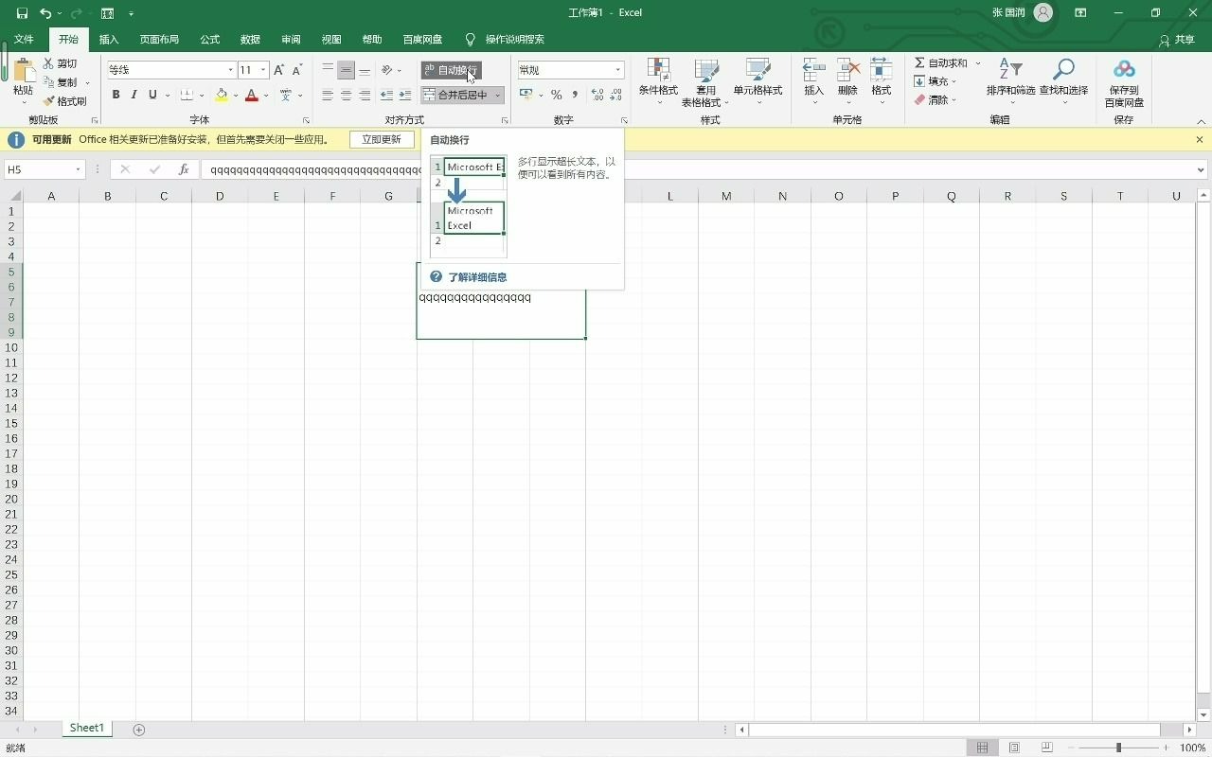
Task: Center cell text horizontally
Action: 347,95
